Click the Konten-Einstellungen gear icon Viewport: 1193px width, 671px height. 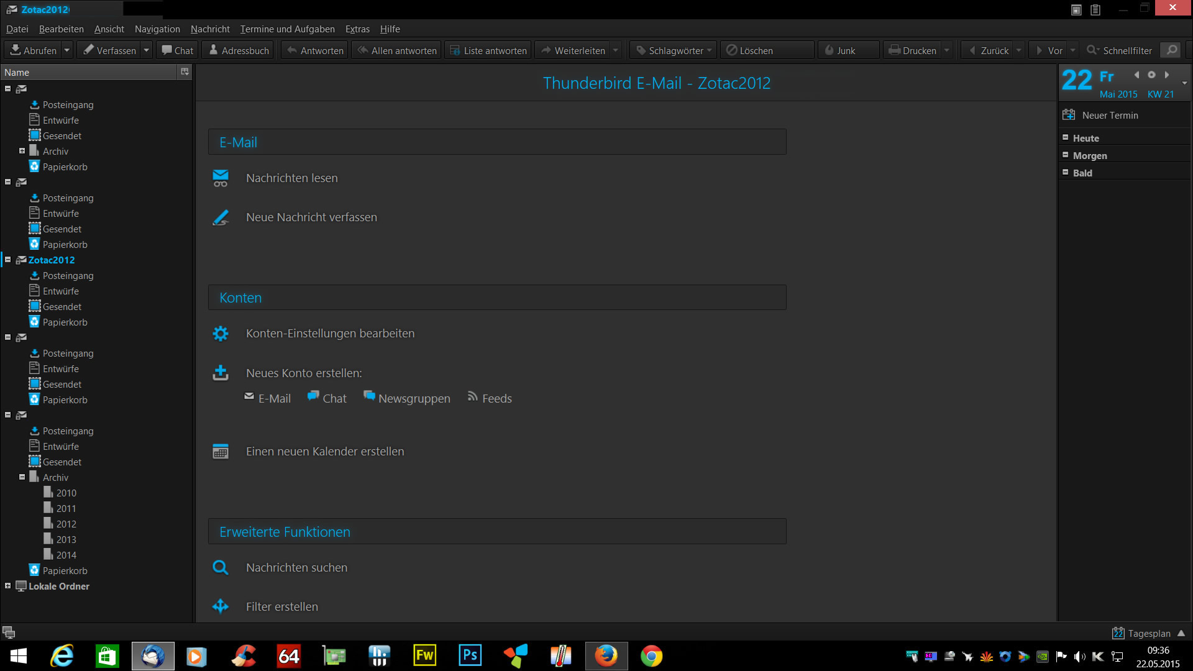click(221, 334)
